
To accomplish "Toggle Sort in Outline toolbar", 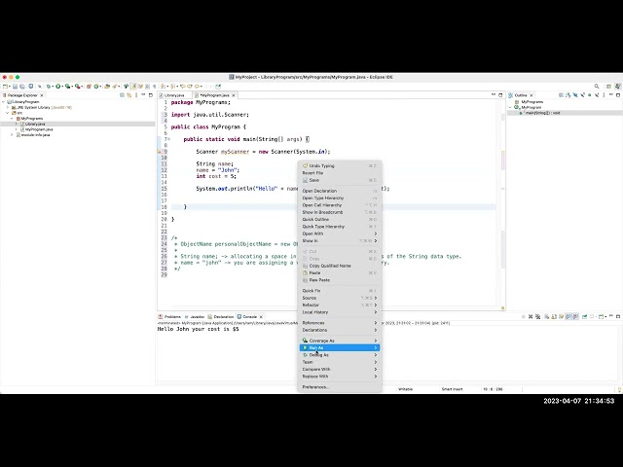I will tap(568, 95).
